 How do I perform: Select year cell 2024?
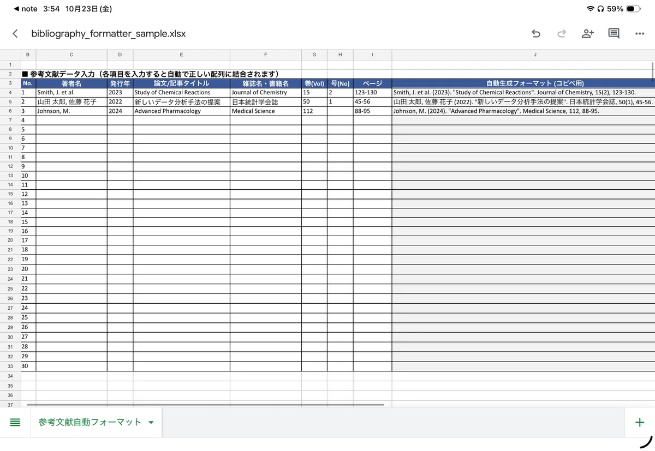click(120, 111)
